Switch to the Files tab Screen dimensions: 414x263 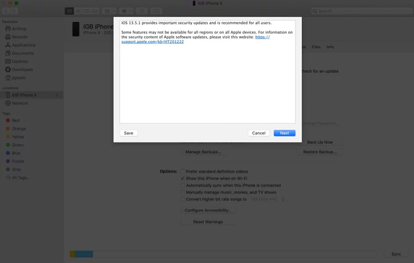(x=316, y=47)
